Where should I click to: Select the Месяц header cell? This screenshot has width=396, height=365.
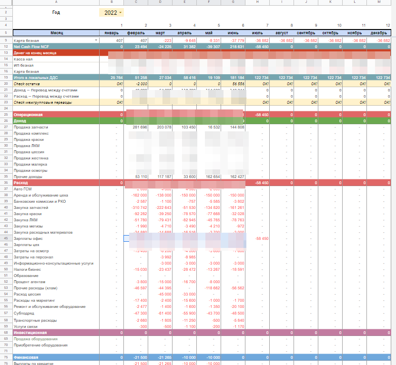click(56, 33)
